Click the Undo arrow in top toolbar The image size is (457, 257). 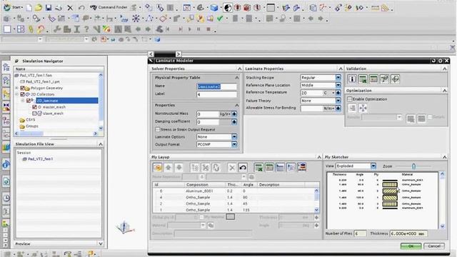[x=81, y=8]
